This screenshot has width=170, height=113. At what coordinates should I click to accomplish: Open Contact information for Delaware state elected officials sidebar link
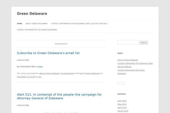click(135, 65)
